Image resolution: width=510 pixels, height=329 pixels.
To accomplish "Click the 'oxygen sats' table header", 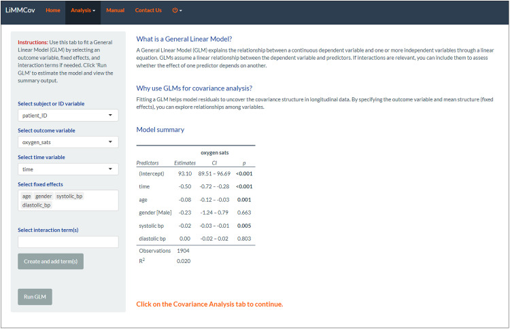I will pos(215,152).
